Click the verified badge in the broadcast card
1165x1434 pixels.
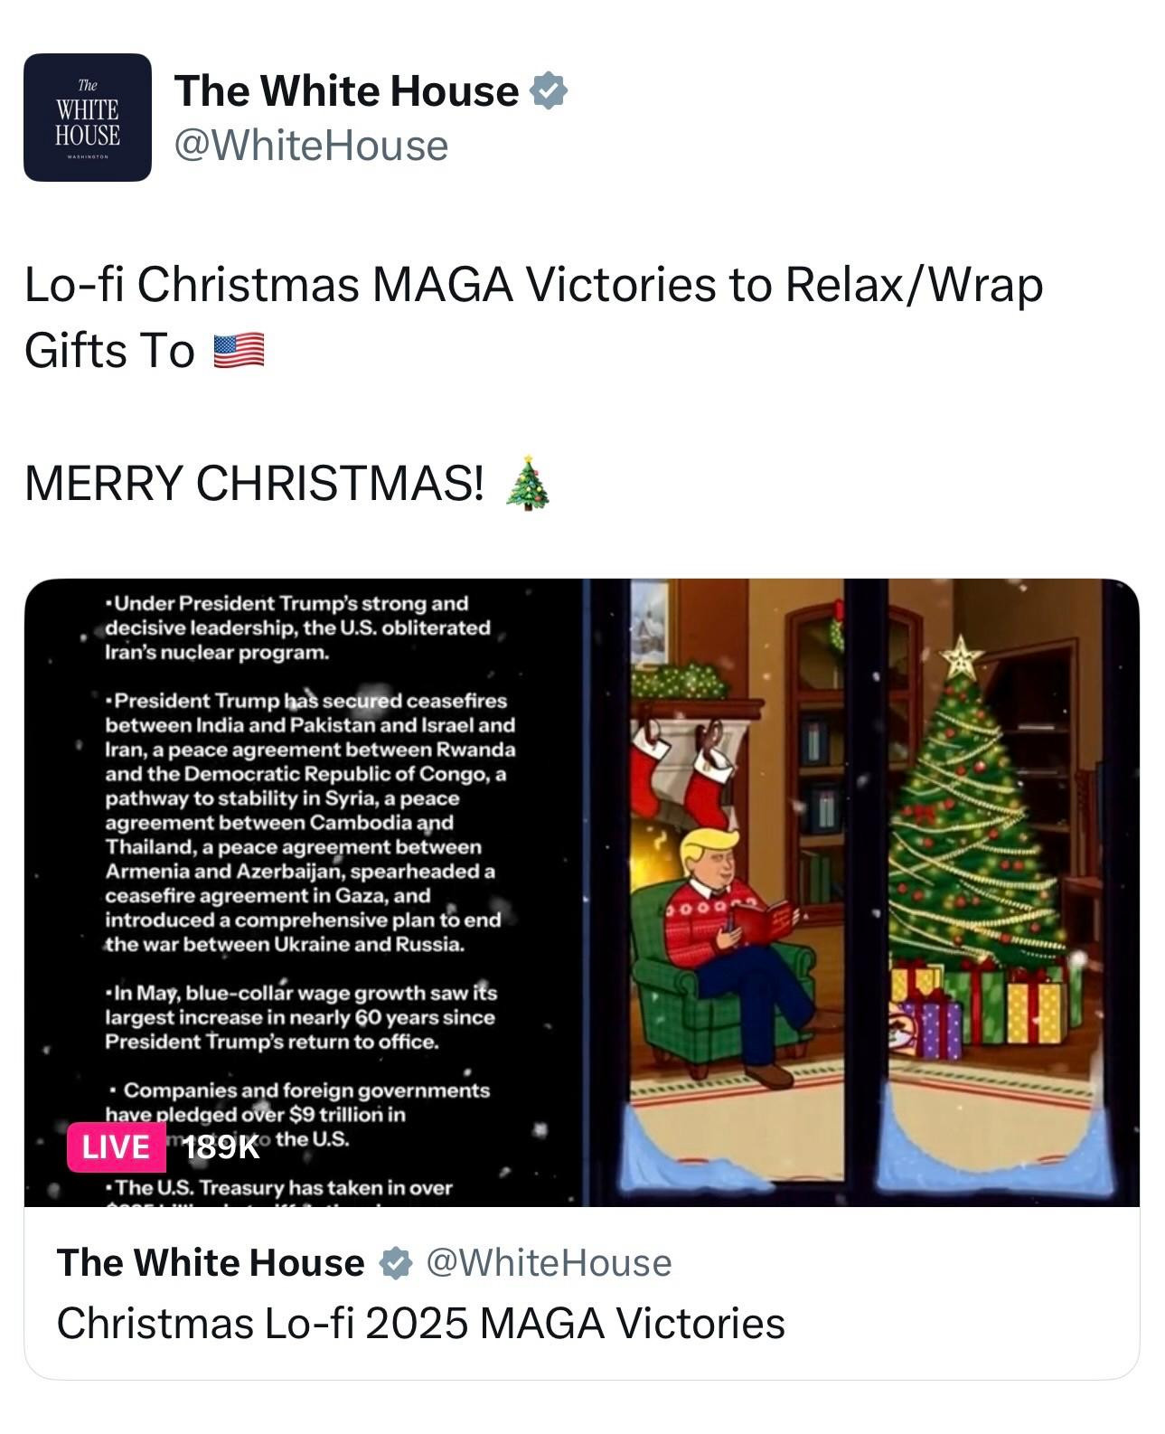(x=395, y=1263)
